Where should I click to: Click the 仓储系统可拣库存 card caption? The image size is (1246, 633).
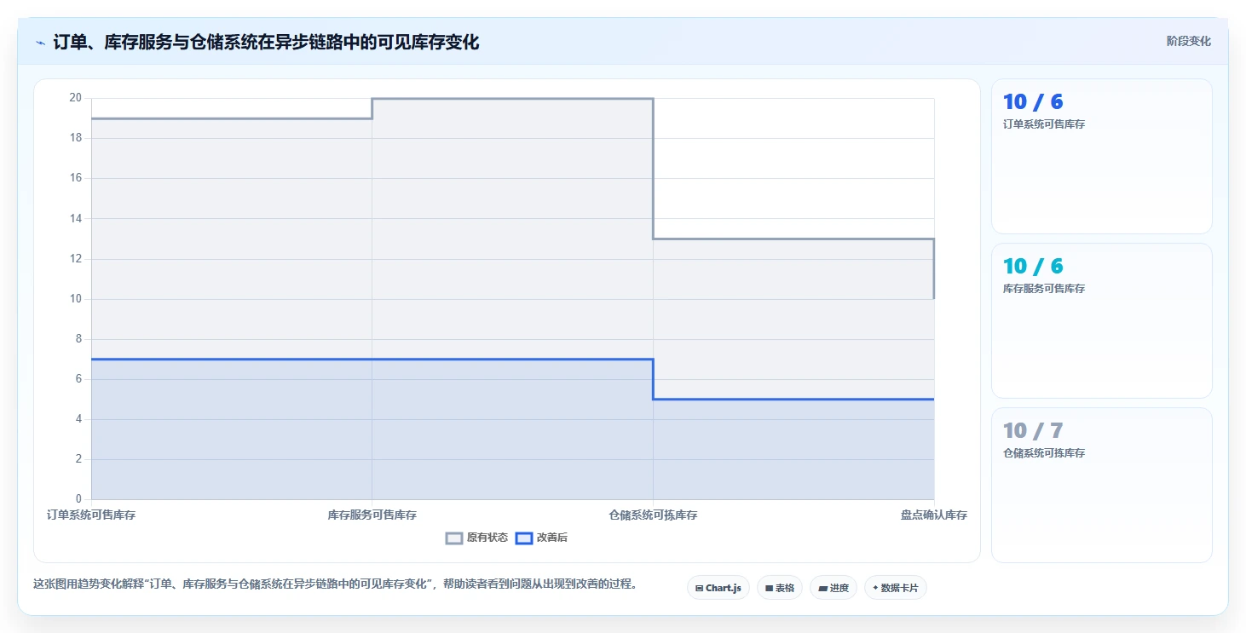1044,453
